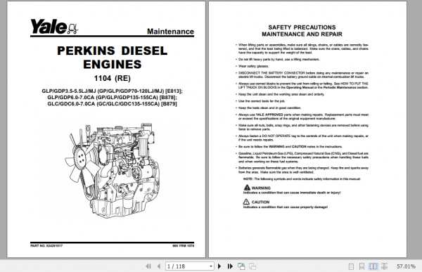Go to the next page arrow
The width and height of the screenshot is (422, 272).
[219, 266]
